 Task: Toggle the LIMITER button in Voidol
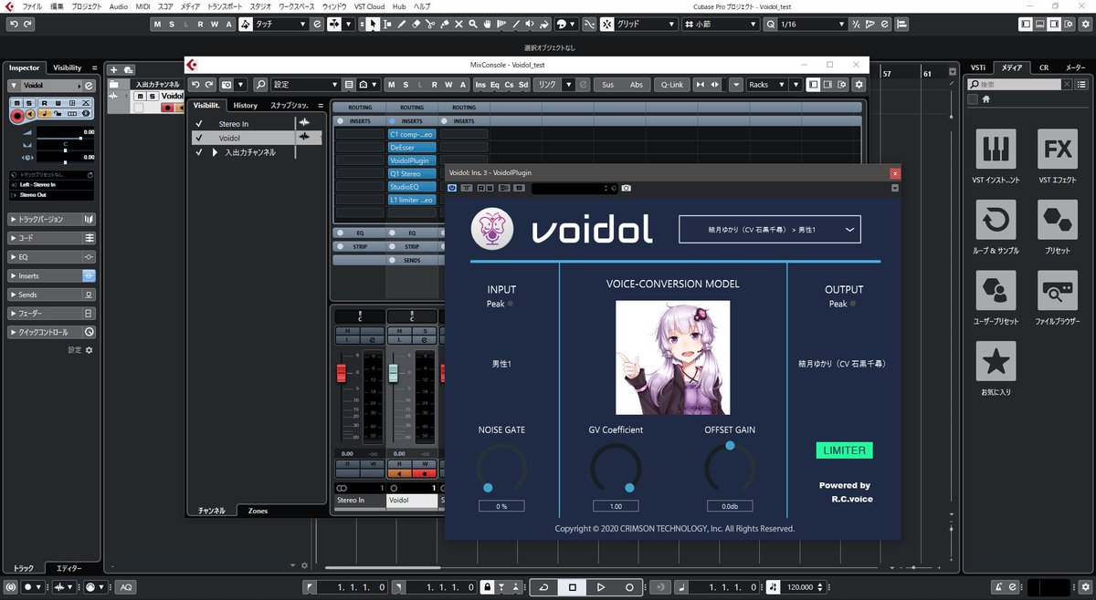coord(845,450)
